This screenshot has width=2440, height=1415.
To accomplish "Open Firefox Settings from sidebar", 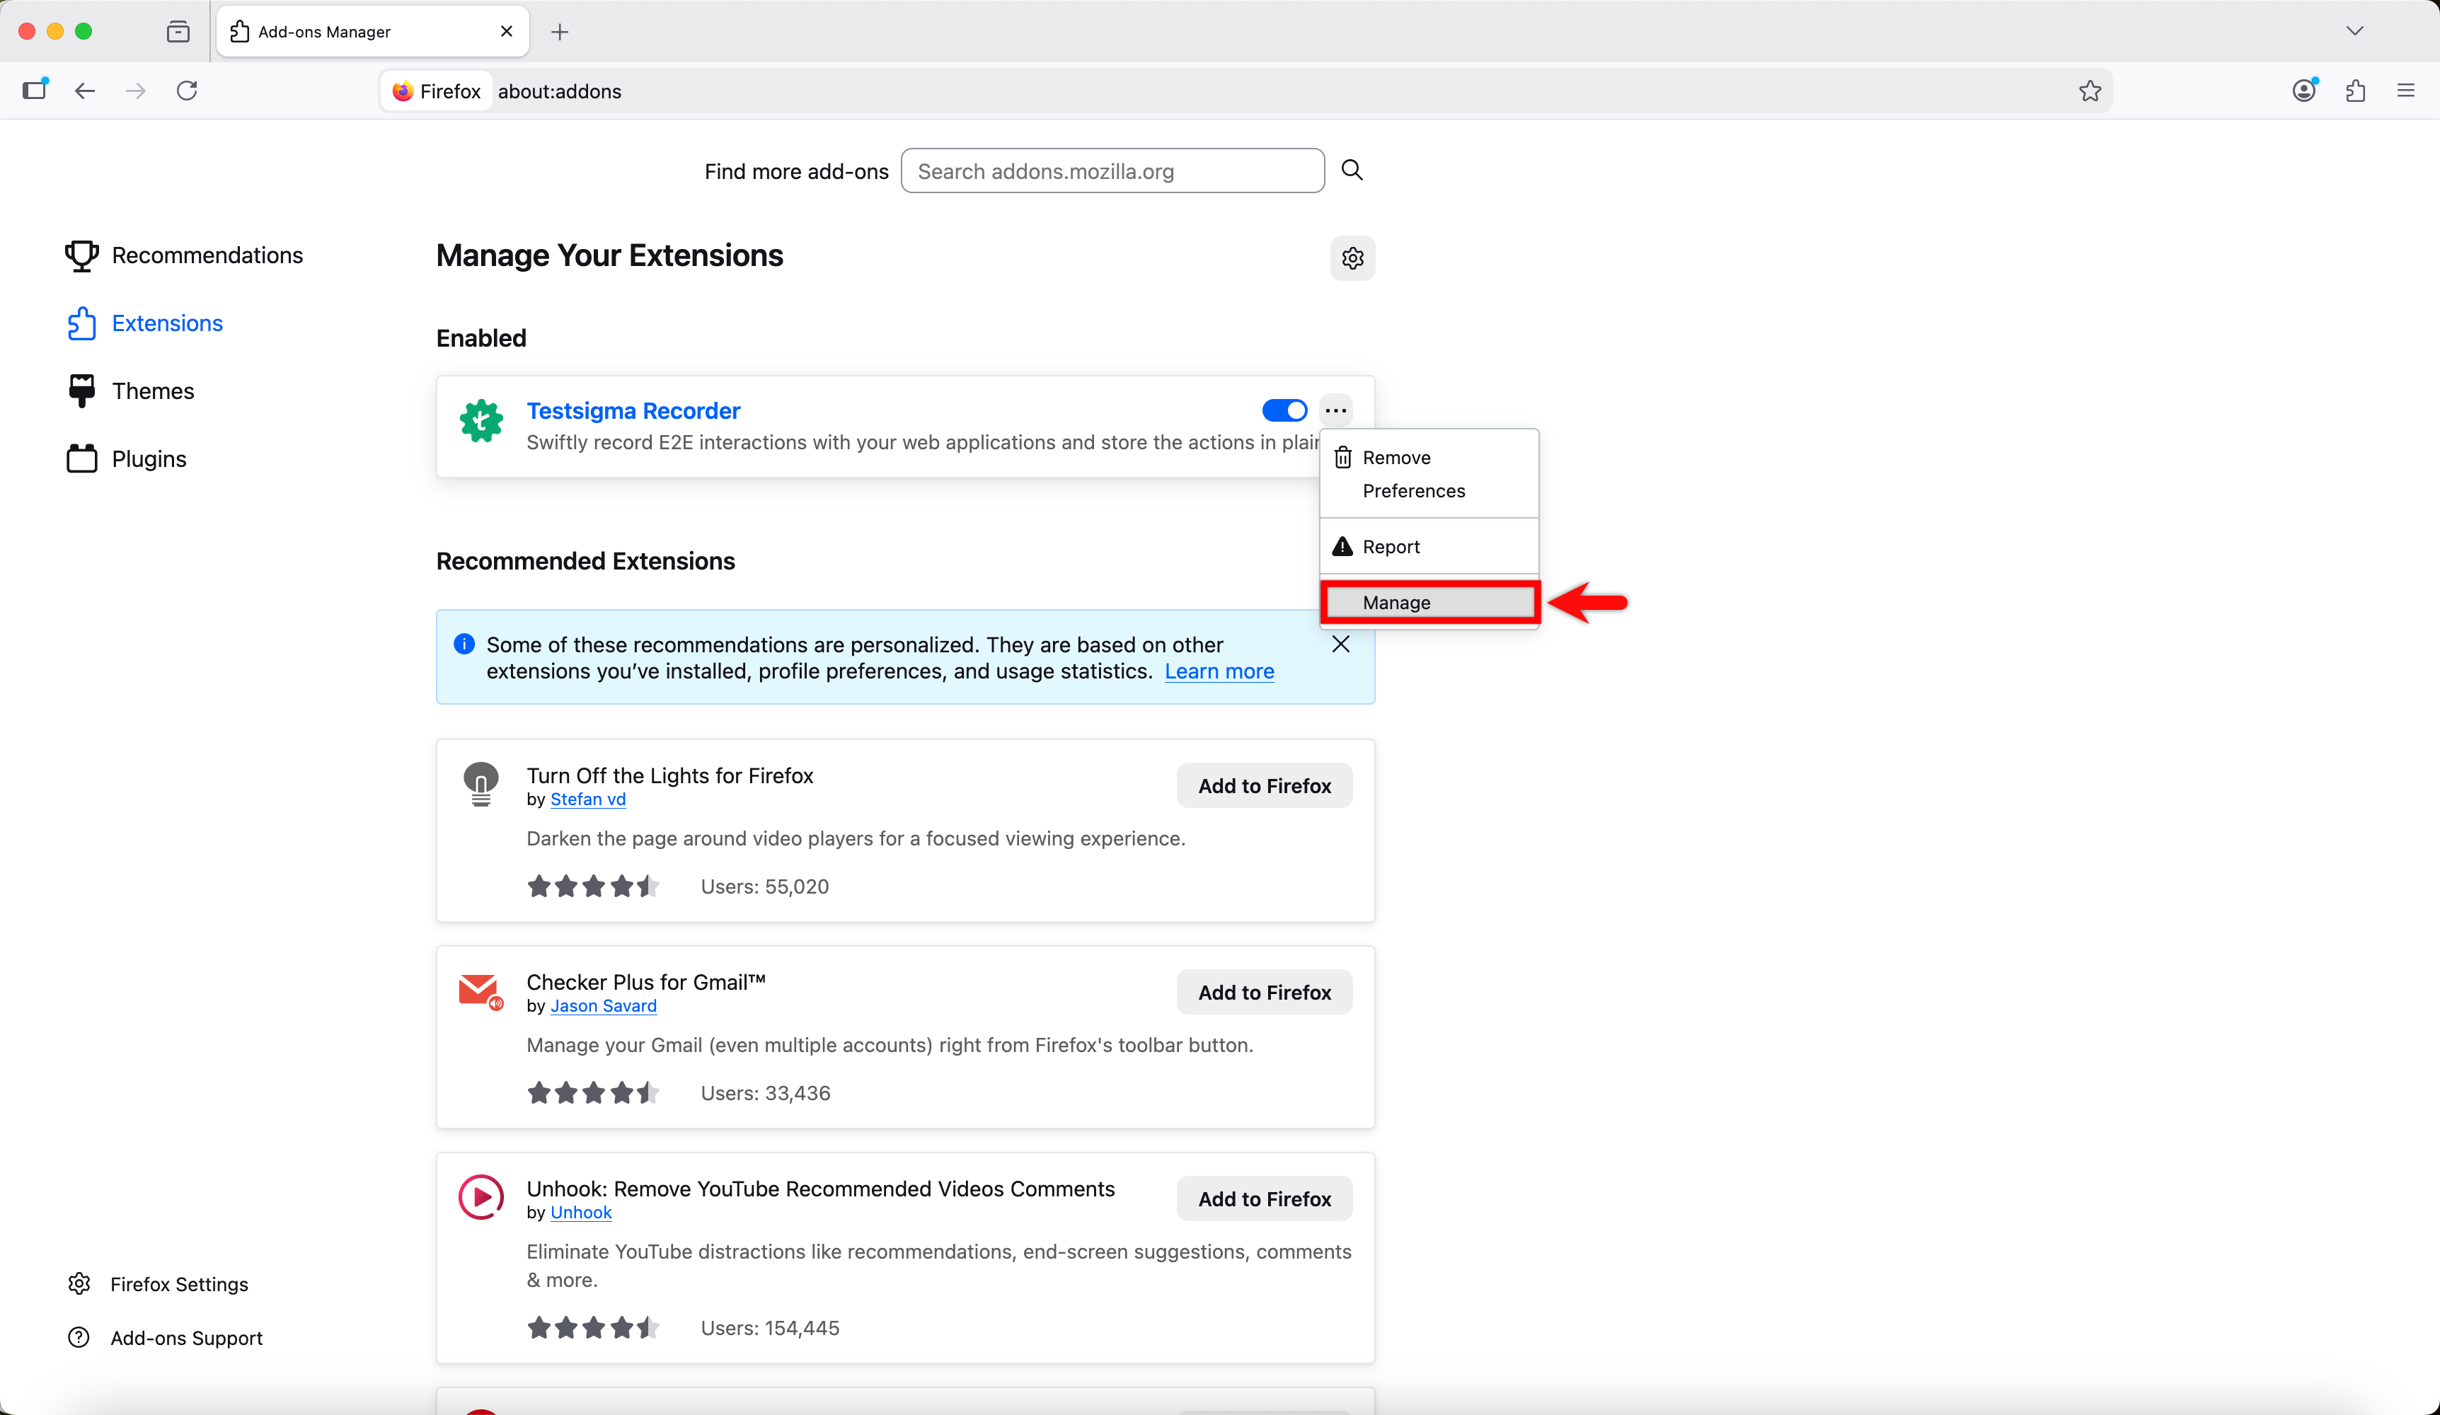I will point(158,1284).
